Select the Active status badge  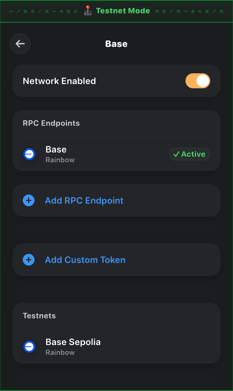pos(189,154)
